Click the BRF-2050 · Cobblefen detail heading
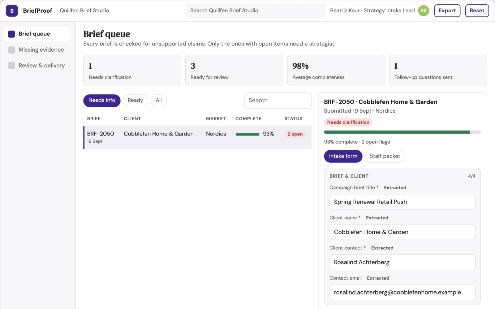495x309 pixels. 381,102
